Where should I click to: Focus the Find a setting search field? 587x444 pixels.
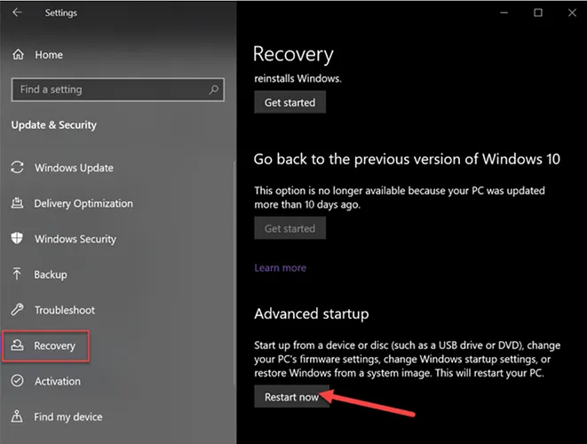click(x=107, y=90)
